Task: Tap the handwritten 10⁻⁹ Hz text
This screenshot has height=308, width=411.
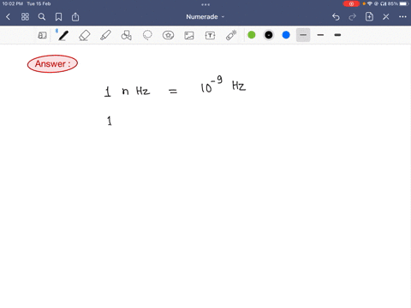Action: point(223,85)
